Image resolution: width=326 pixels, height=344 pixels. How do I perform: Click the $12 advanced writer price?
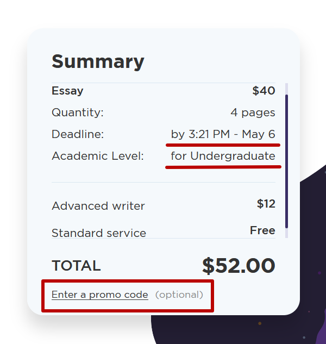[x=266, y=204]
